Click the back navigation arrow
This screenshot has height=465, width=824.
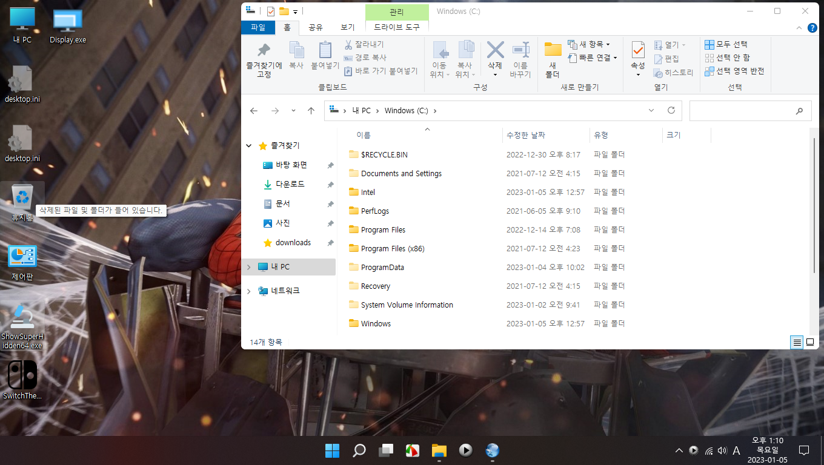point(254,111)
